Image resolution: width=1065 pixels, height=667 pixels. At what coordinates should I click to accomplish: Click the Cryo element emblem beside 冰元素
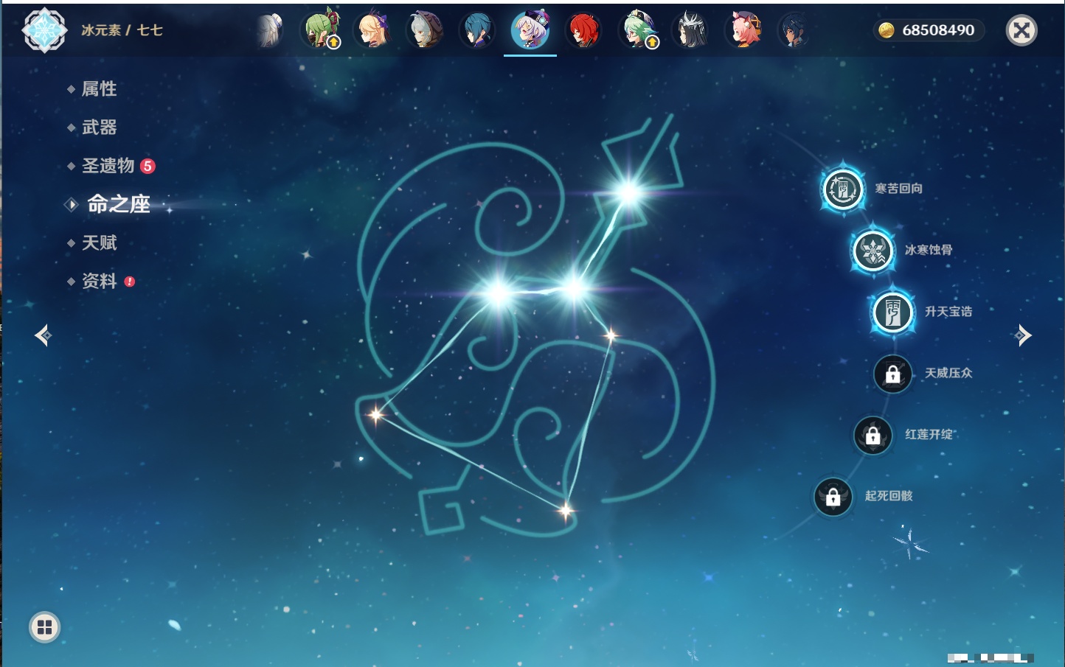44,30
